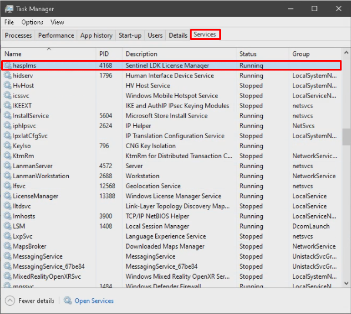Select the LicenseManager service gear icon

point(8,196)
